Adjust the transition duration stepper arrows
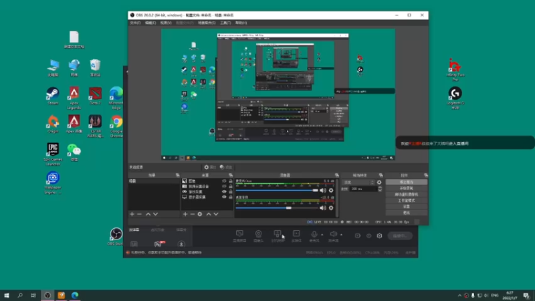Screen dimensions: 535x301 [380, 189]
